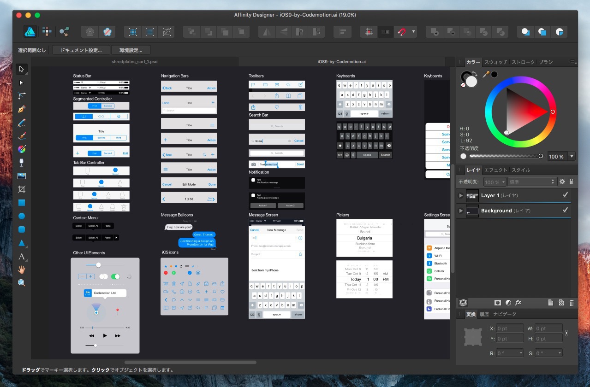The width and height of the screenshot is (590, 387).
Task: Select the color picker eyedropper icon
Action: click(x=486, y=74)
